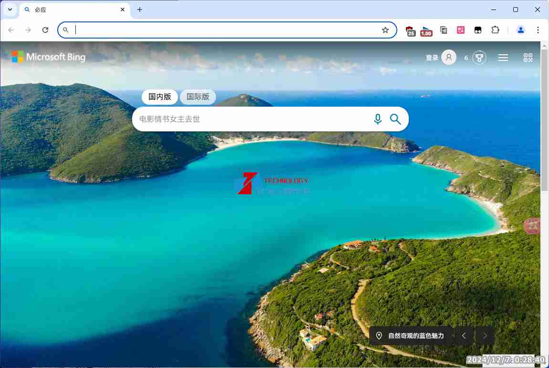
Task: Open the Chrome extensions puzzle icon
Action: coord(495,30)
